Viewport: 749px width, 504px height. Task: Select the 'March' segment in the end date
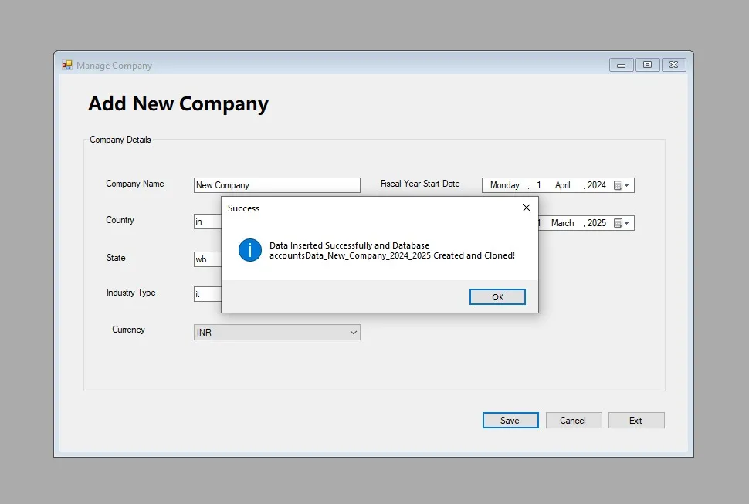coord(563,222)
